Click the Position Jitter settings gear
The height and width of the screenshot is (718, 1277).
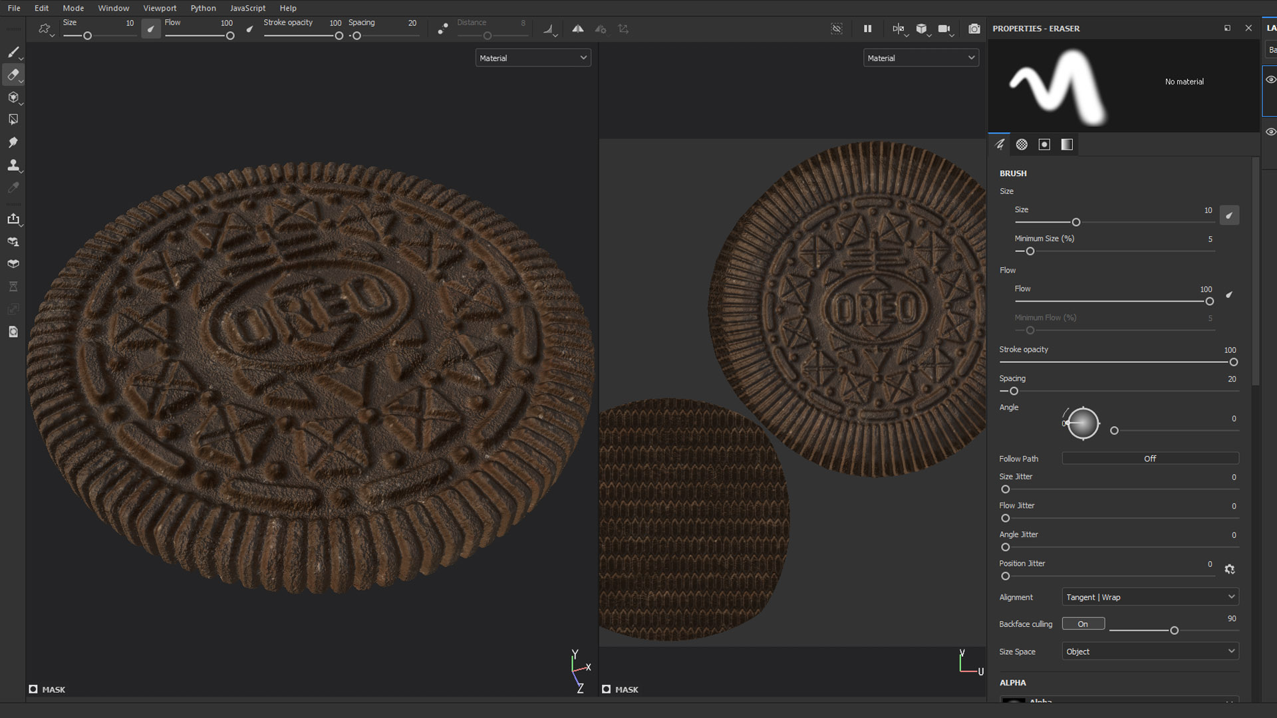1229,569
